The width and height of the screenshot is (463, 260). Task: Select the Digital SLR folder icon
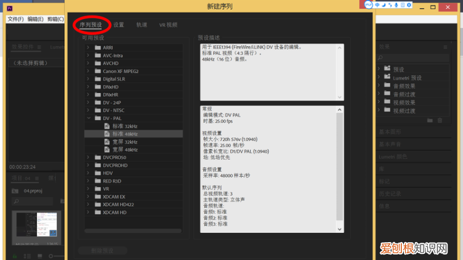(x=98, y=79)
